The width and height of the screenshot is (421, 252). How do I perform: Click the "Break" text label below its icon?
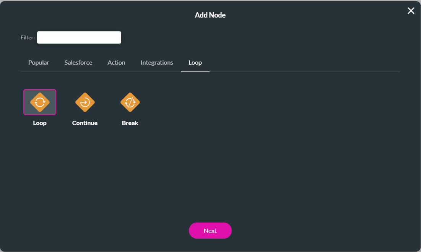click(130, 123)
